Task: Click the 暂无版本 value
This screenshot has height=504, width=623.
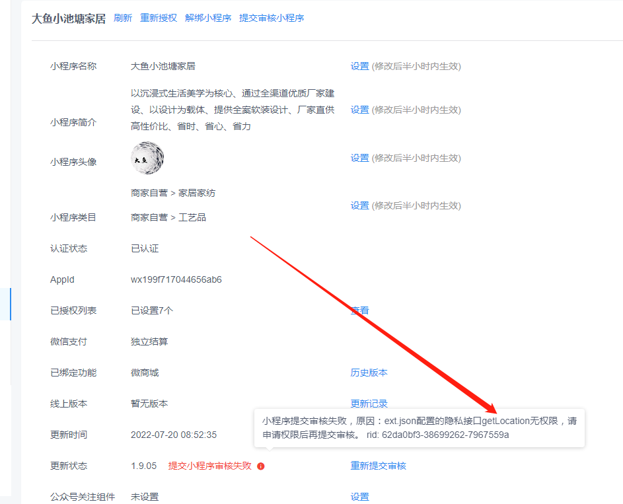Action: (149, 404)
